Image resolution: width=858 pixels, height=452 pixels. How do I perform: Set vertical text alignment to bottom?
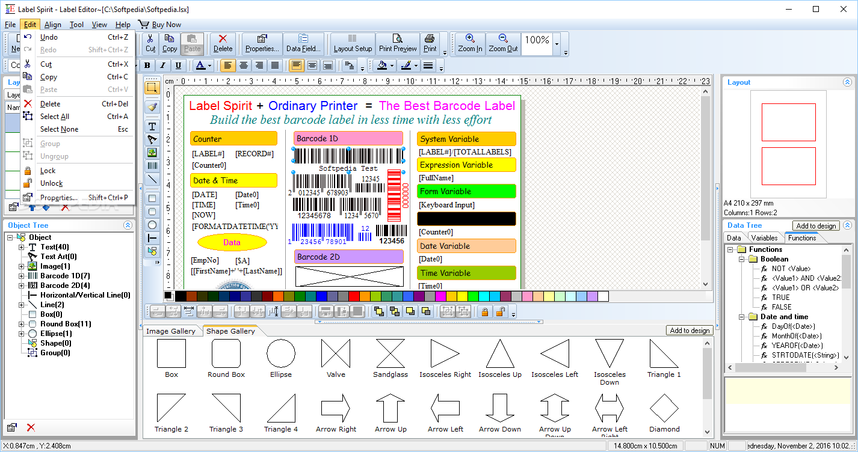click(x=328, y=66)
